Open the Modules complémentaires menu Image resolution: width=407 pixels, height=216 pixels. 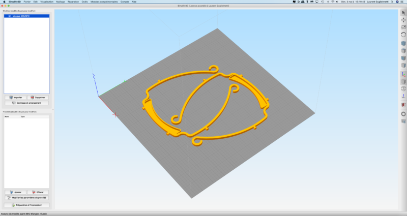click(104, 2)
